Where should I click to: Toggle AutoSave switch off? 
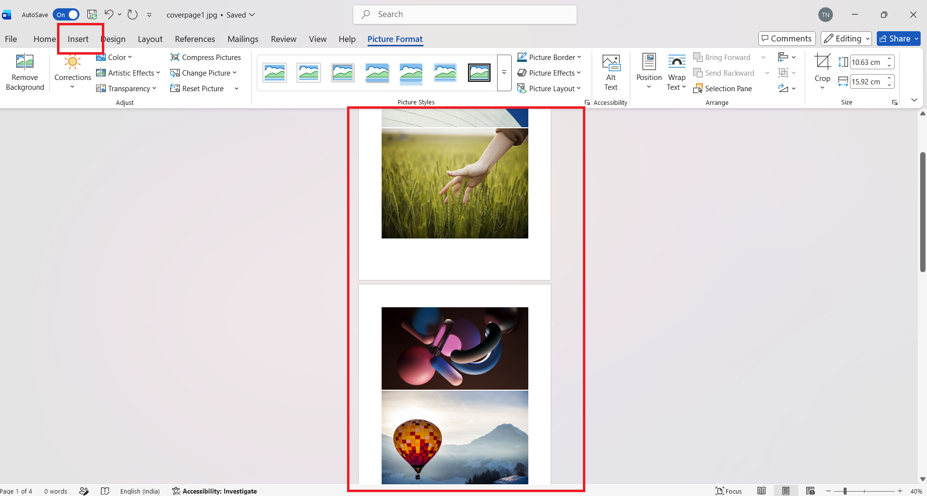(66, 15)
